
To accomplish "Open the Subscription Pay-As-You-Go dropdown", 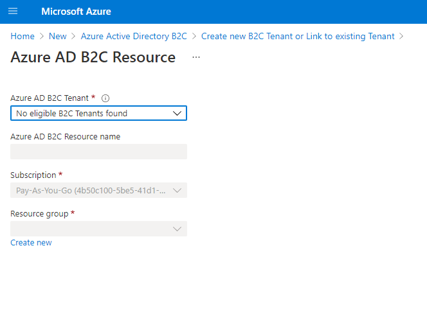I will 98,190.
